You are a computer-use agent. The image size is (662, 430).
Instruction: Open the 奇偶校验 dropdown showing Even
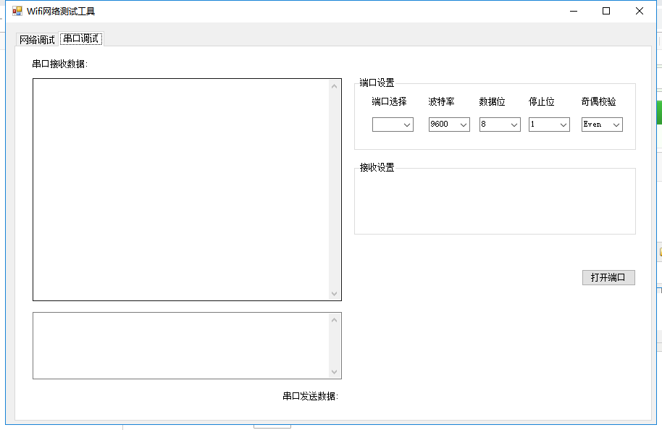coord(602,125)
